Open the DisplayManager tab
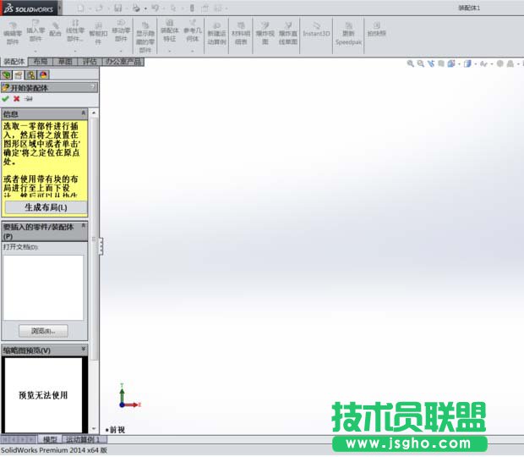 click(x=43, y=75)
